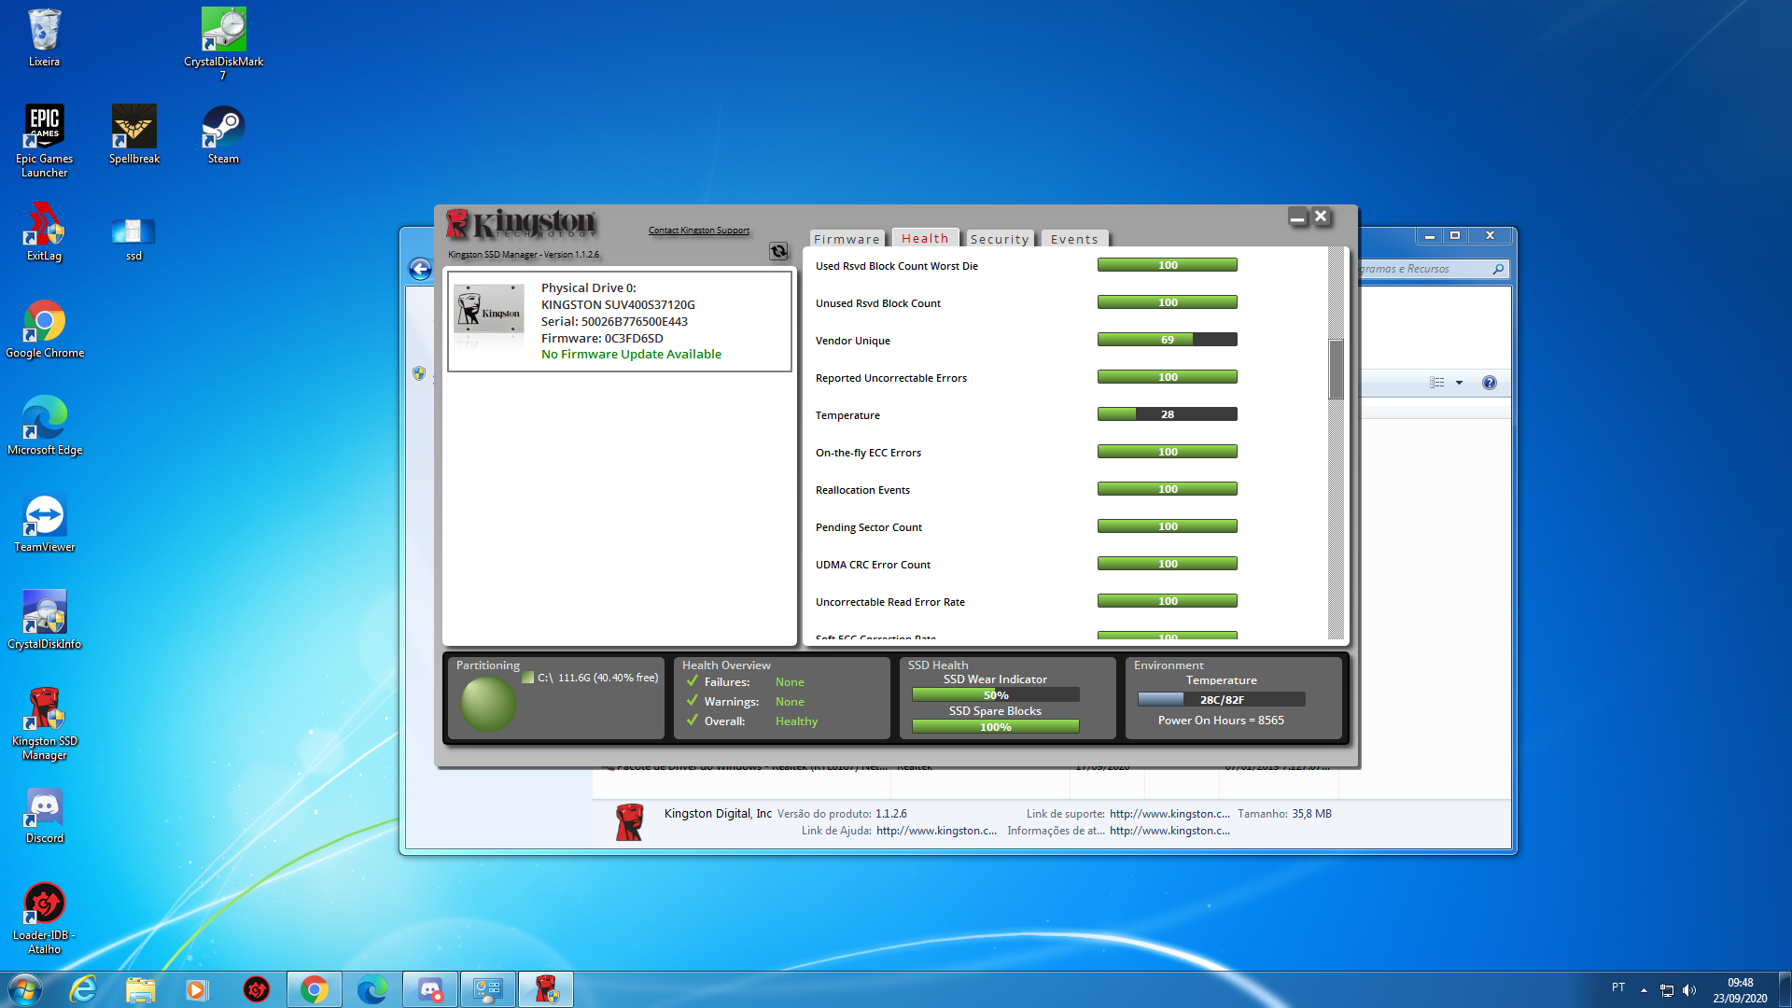
Task: Open media player from taskbar
Action: [x=197, y=989]
